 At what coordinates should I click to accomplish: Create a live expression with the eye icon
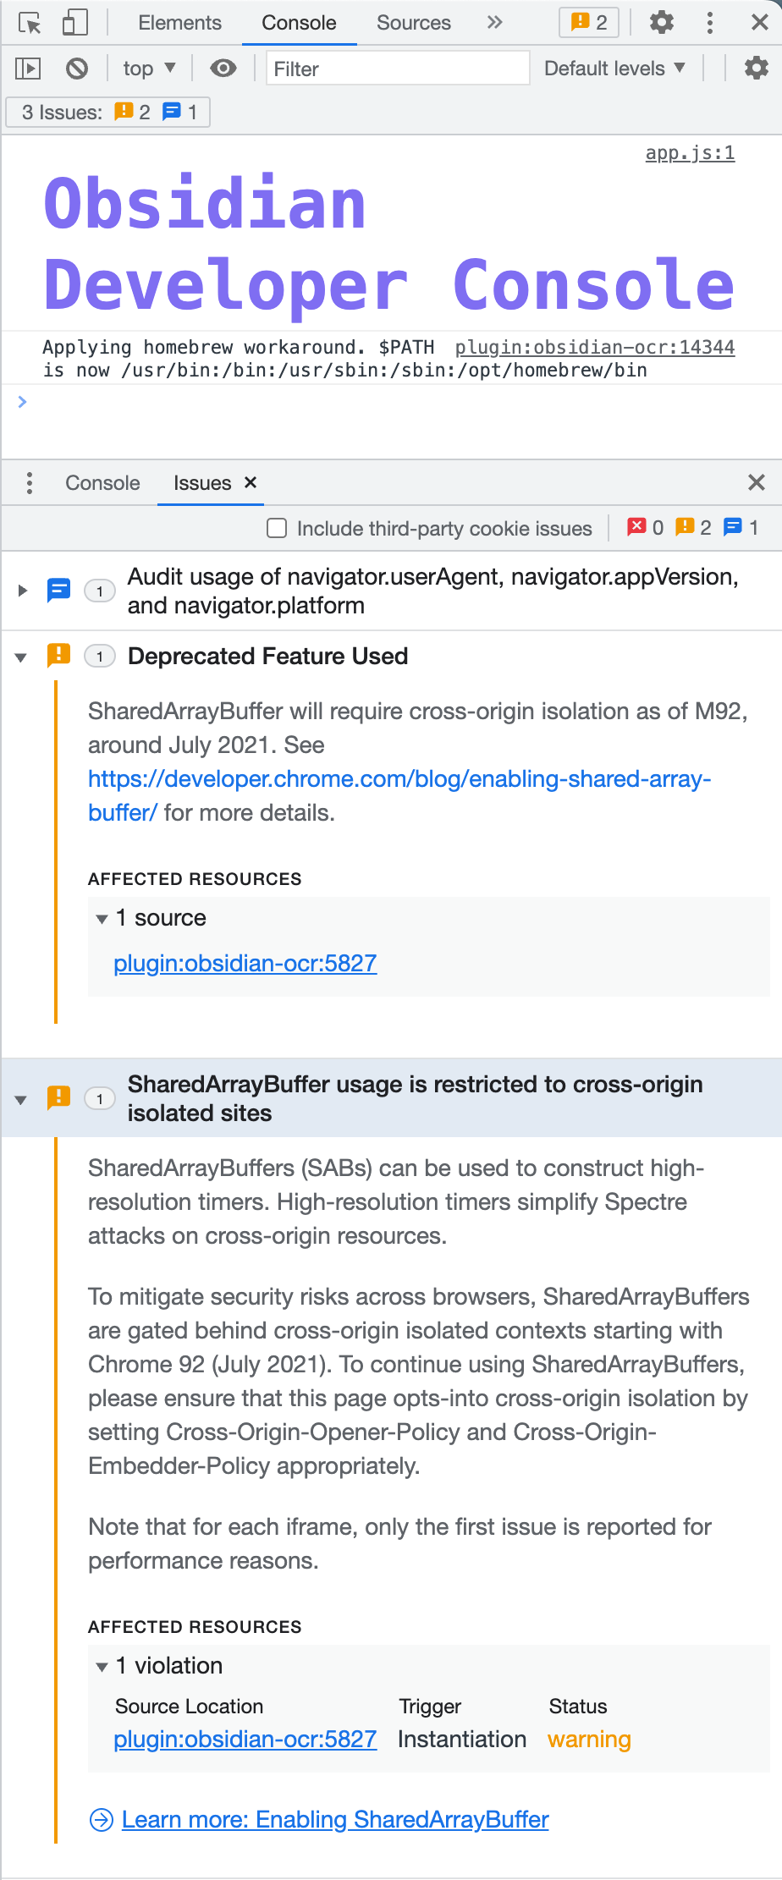pyautogui.click(x=223, y=68)
